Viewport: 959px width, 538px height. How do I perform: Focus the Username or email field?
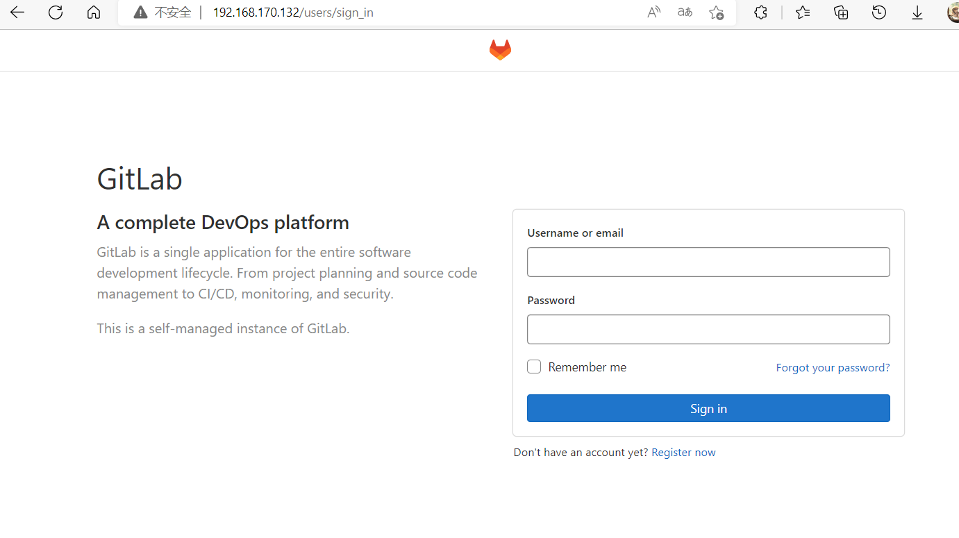tap(708, 262)
